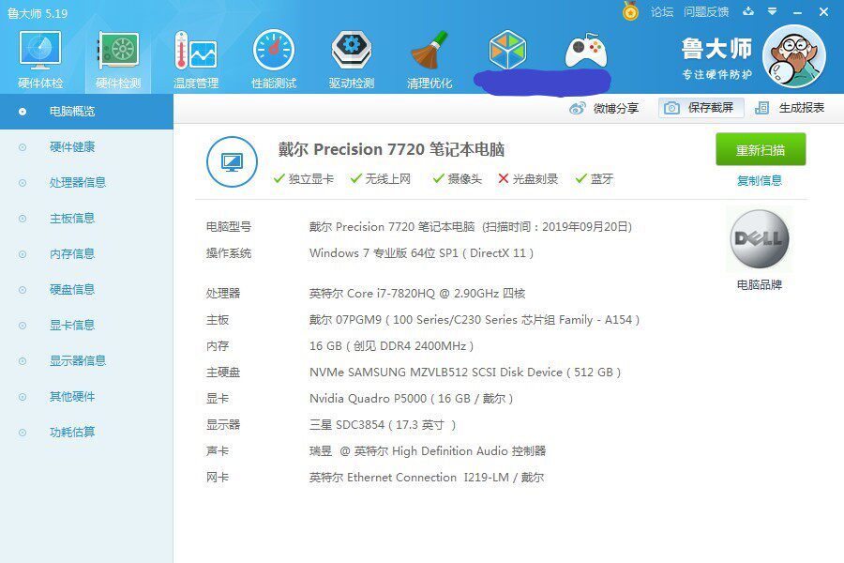
Task: Open 问题反馈 feedback link
Action: coord(705,12)
